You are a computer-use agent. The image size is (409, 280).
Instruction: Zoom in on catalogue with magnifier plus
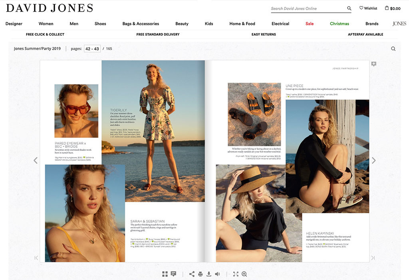coord(244,274)
